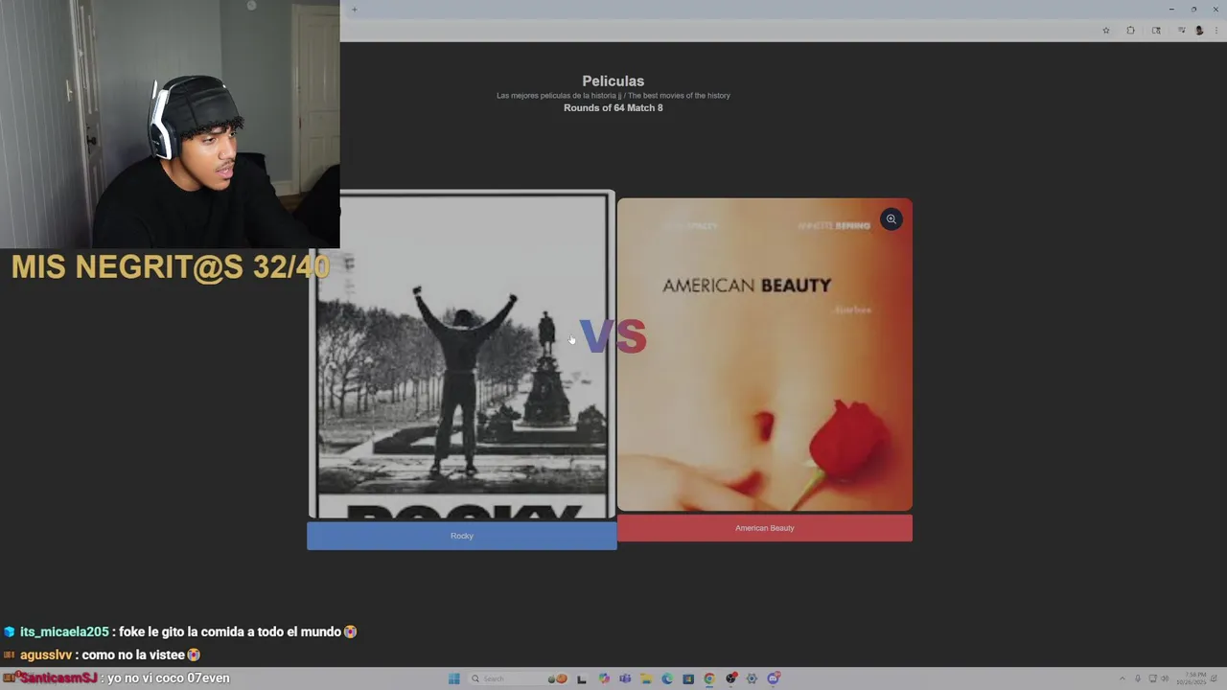Viewport: 1227px width, 690px height.
Task: Select the American Beauty movie poster
Action: point(765,355)
